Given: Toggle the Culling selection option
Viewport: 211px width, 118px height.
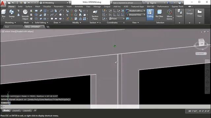Looking at the screenshot, I should 150,15.
